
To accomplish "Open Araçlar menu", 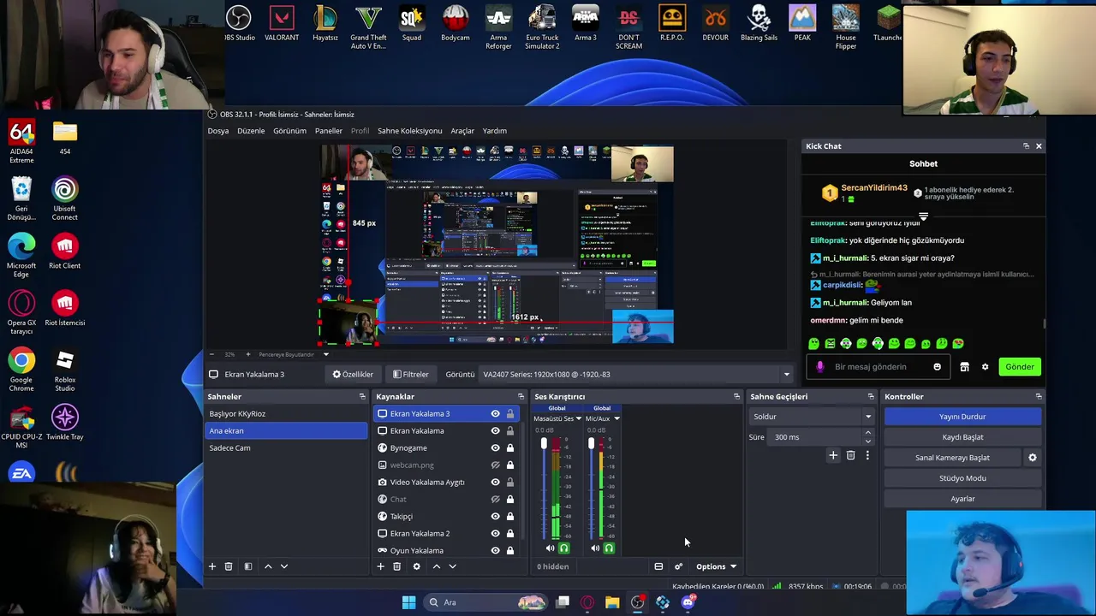I will pos(462,131).
